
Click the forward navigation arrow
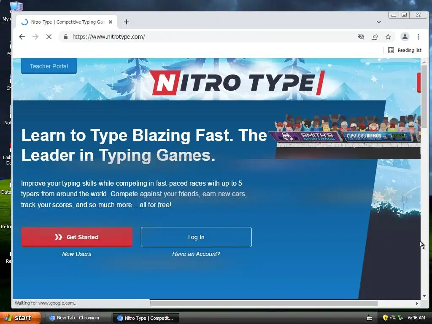(35, 37)
